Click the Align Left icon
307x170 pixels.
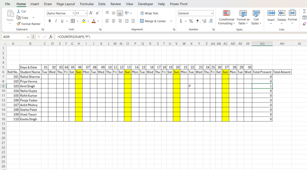[x=107, y=21]
